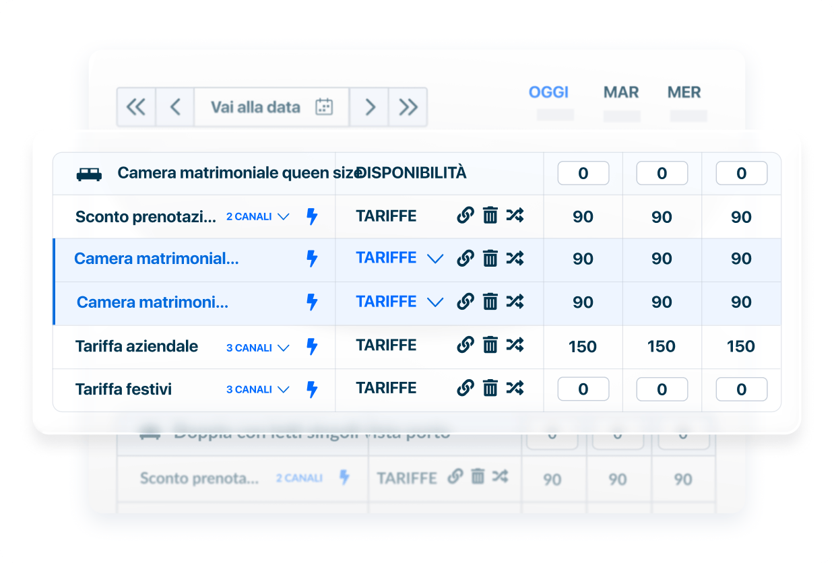Click lightning bolt in Sconto prenotazi row
Viewport: 834px width, 563px height.
312,217
